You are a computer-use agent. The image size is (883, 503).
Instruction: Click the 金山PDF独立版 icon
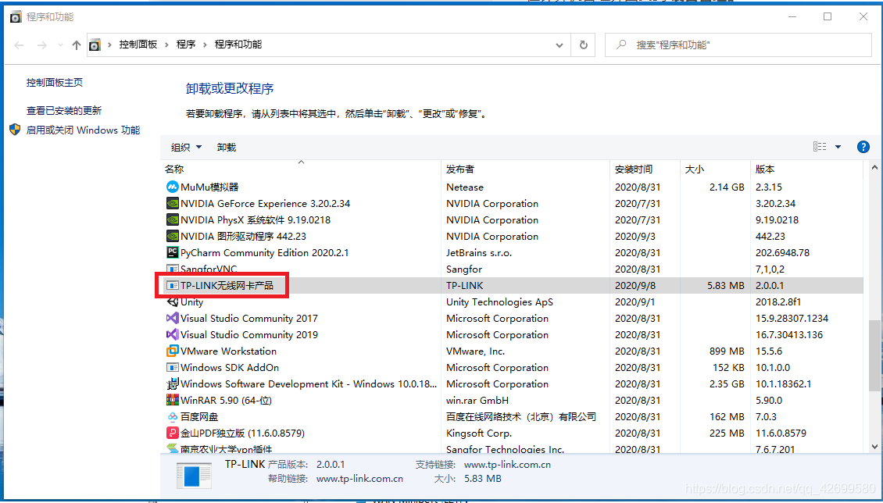click(173, 433)
